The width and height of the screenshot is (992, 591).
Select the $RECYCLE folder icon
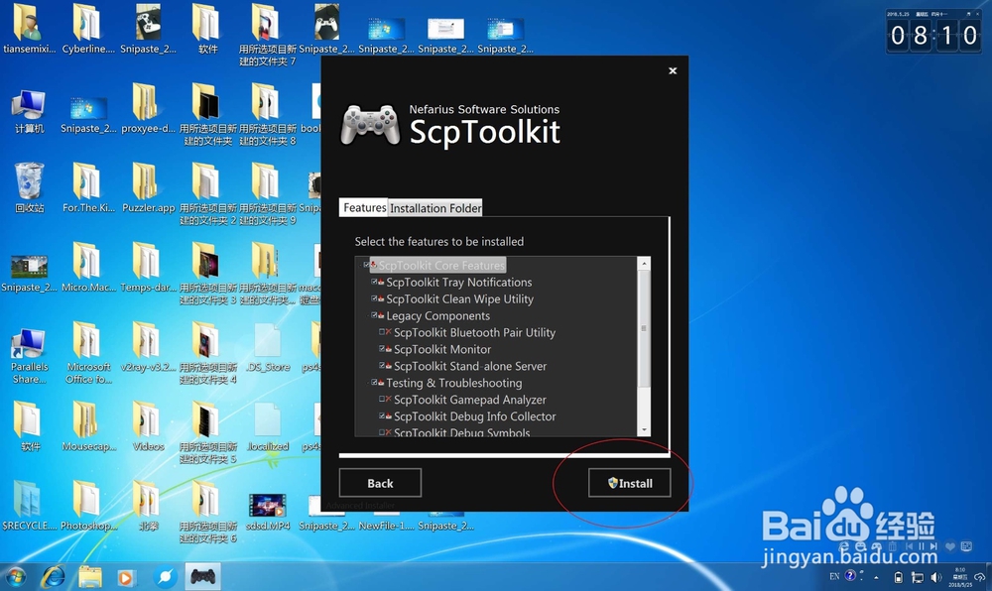[29, 507]
